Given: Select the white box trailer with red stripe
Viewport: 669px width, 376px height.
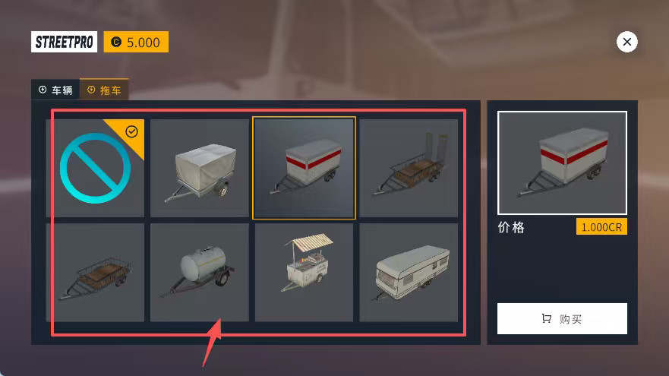Looking at the screenshot, I should point(304,168).
